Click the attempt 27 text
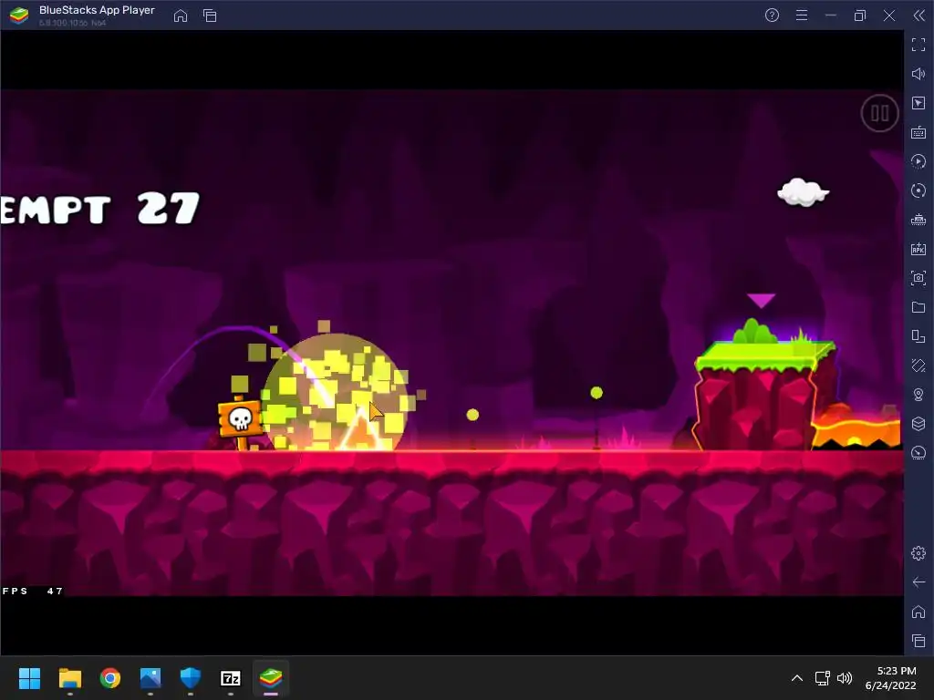This screenshot has width=934, height=700. 99,209
